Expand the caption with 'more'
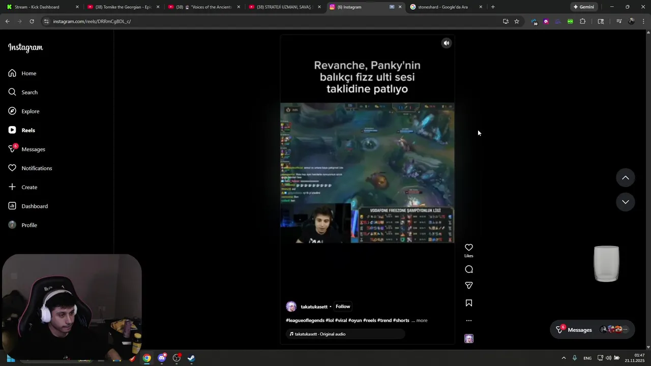 tap(422, 320)
